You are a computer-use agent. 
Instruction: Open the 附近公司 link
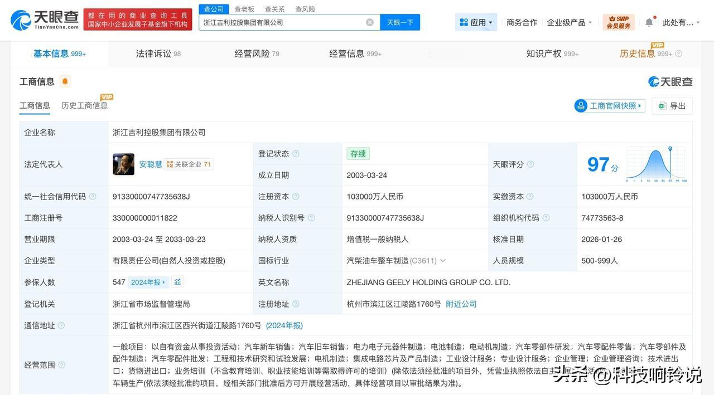click(461, 304)
